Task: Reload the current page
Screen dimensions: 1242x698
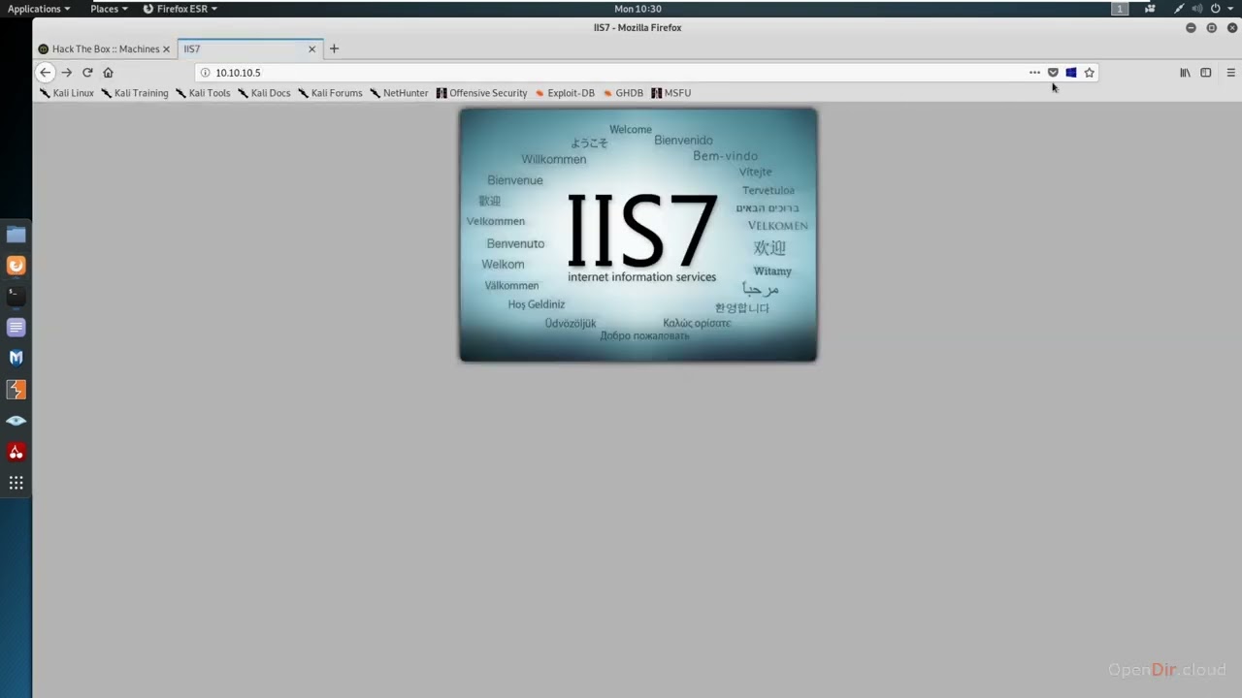Action: point(87,73)
